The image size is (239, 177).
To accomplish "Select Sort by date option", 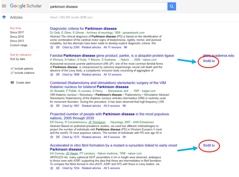I will pos(17,59).
